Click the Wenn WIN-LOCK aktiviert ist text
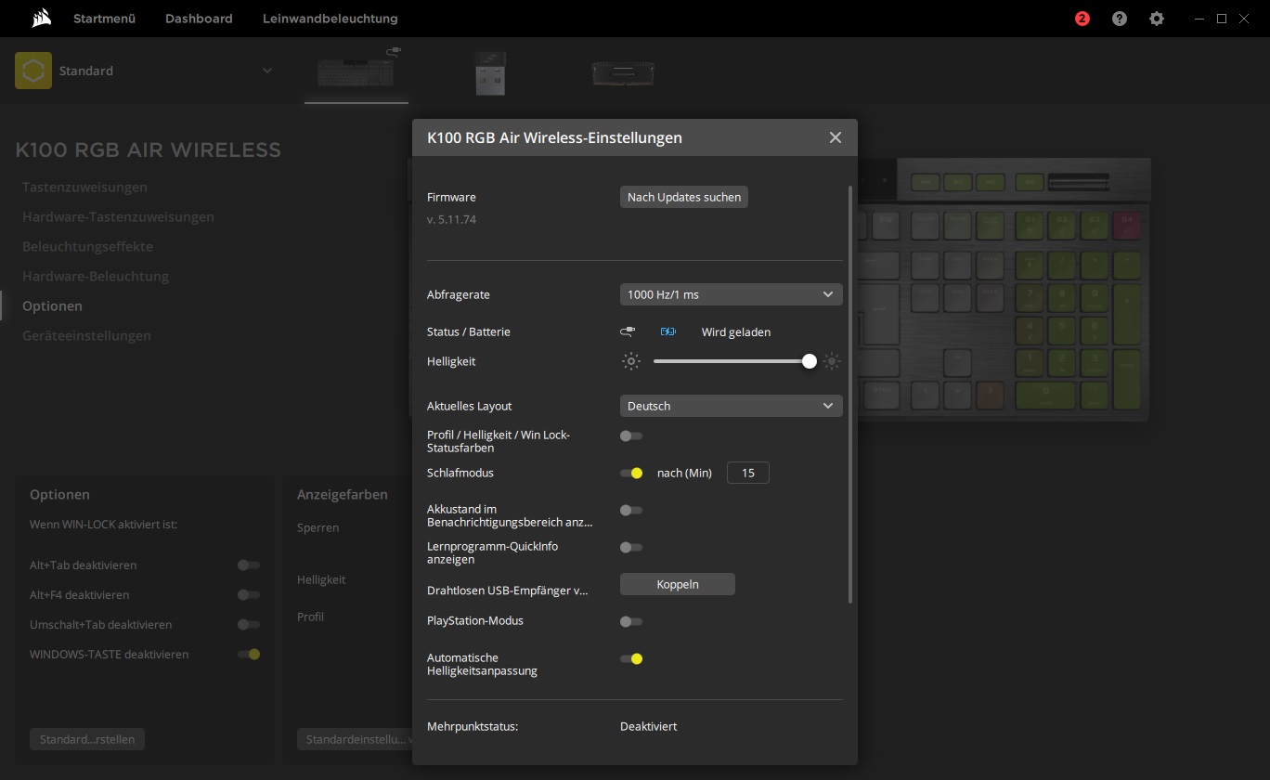 click(x=103, y=525)
